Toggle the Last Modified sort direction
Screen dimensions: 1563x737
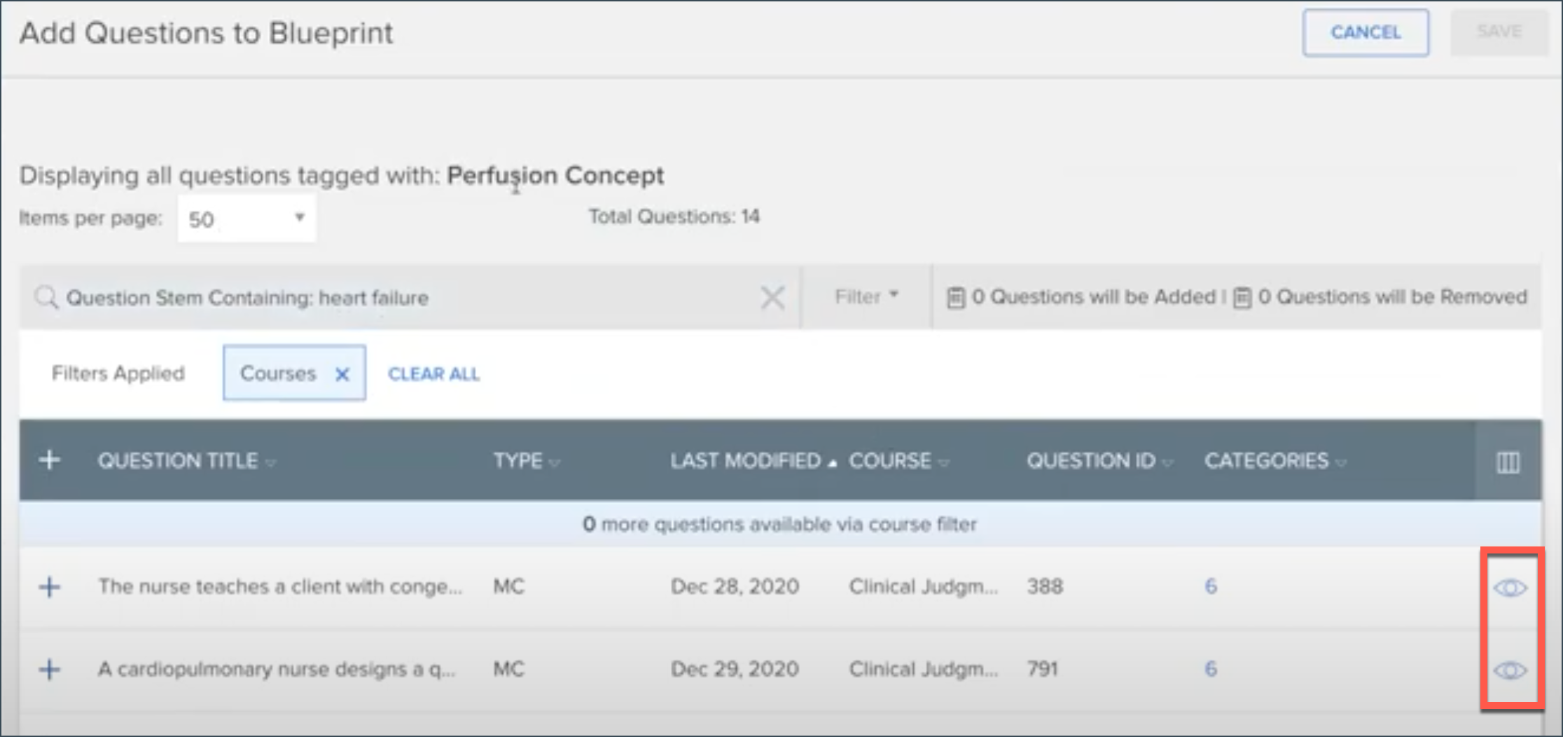(833, 461)
